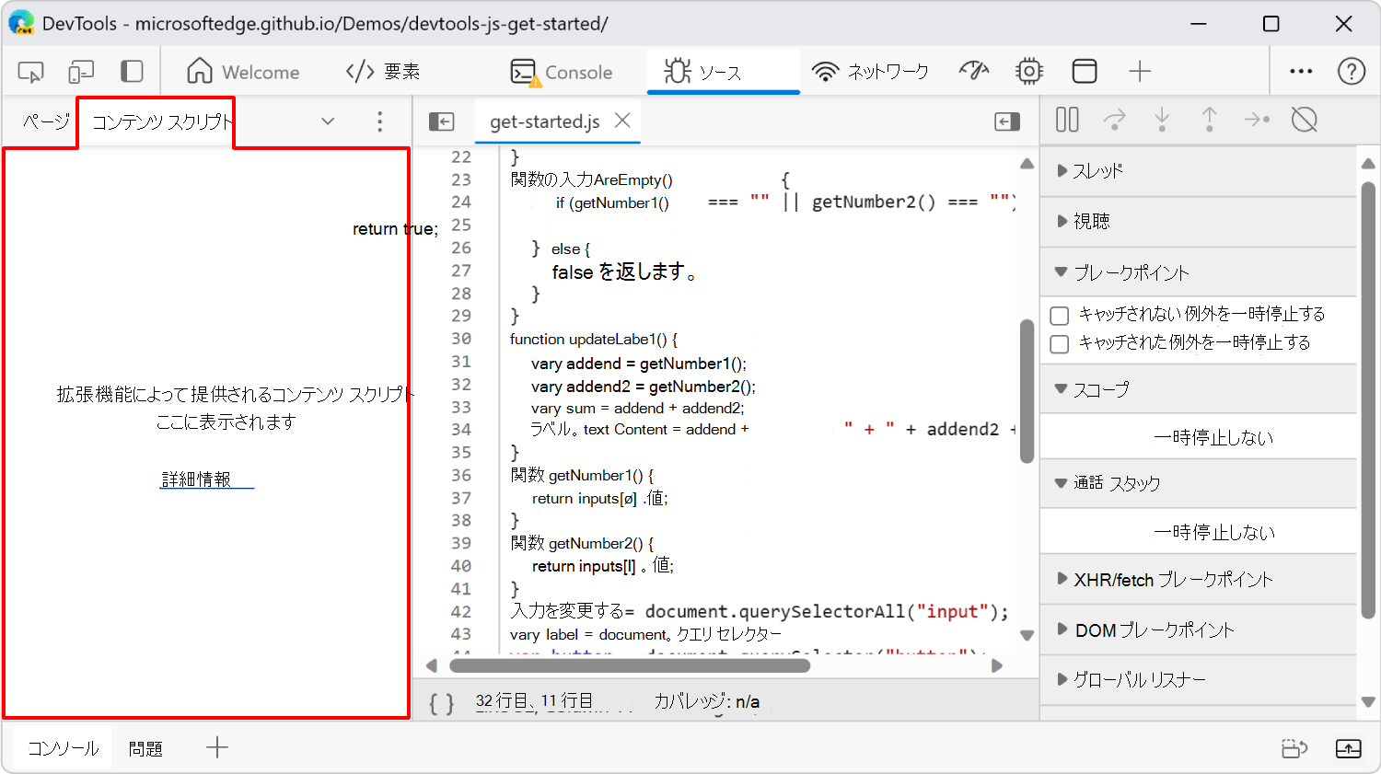The height and width of the screenshot is (774, 1381).
Task: Click step over next function icon
Action: [x=1115, y=120]
